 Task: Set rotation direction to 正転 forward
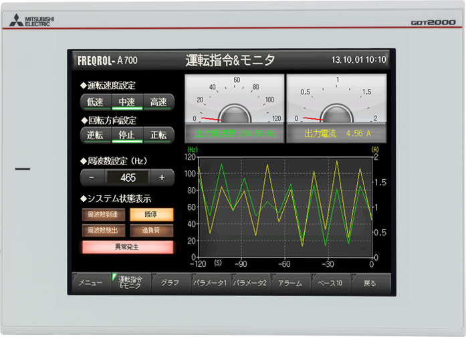(x=158, y=135)
